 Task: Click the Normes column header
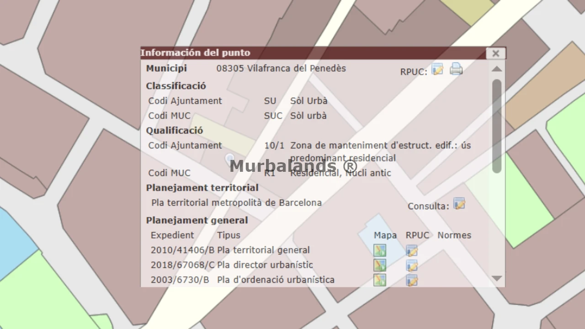[454, 235]
